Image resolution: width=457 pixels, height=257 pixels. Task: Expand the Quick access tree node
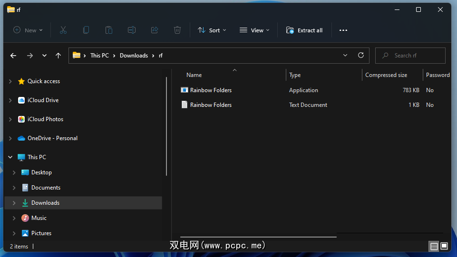click(x=10, y=81)
